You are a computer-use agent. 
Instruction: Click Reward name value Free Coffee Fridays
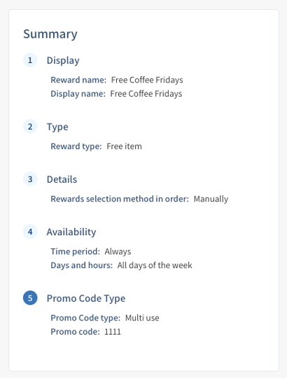(147, 80)
